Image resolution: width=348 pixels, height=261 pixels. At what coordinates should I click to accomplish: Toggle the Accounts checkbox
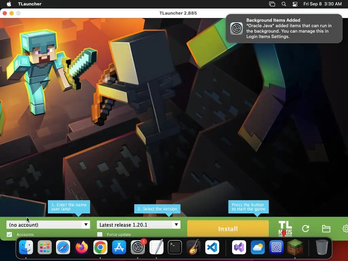click(9, 234)
